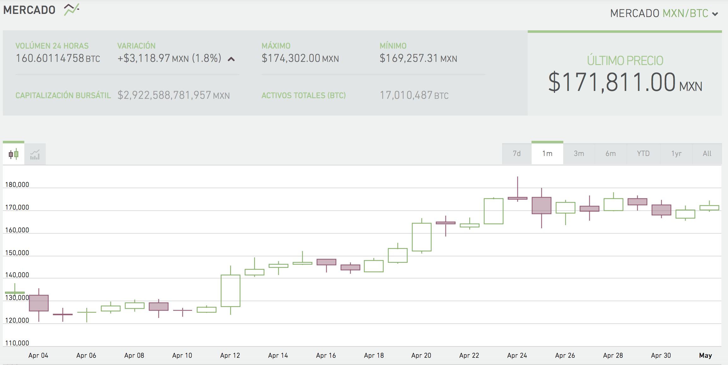This screenshot has height=365, width=728.
Task: Click the May x-axis label
Action: click(706, 356)
